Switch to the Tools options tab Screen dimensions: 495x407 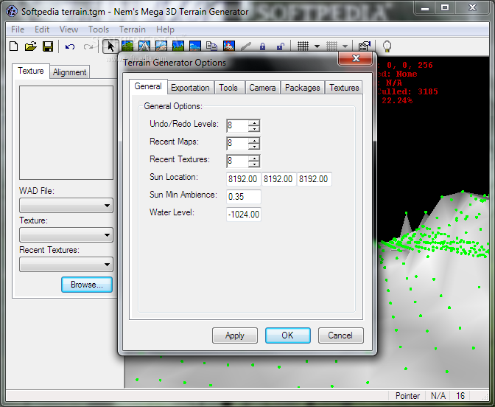click(228, 88)
